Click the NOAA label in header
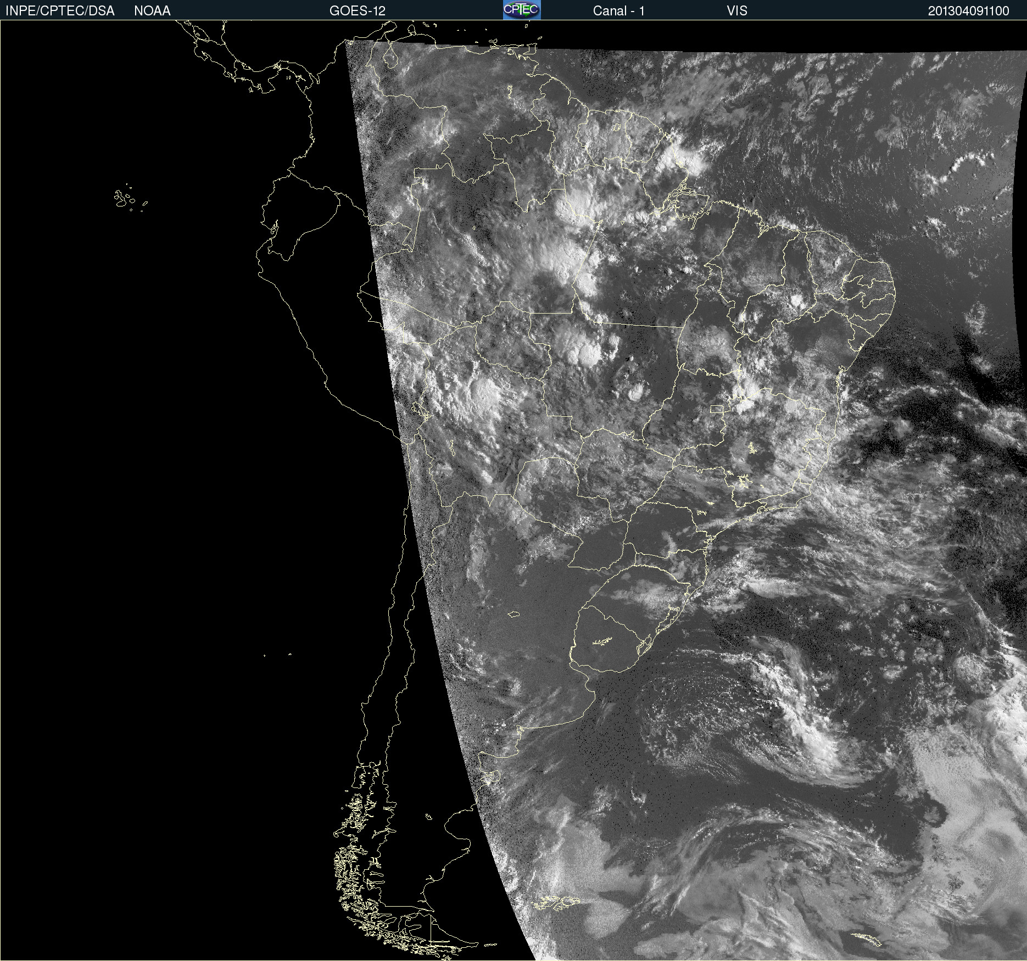This screenshot has width=1027, height=961. tap(152, 11)
